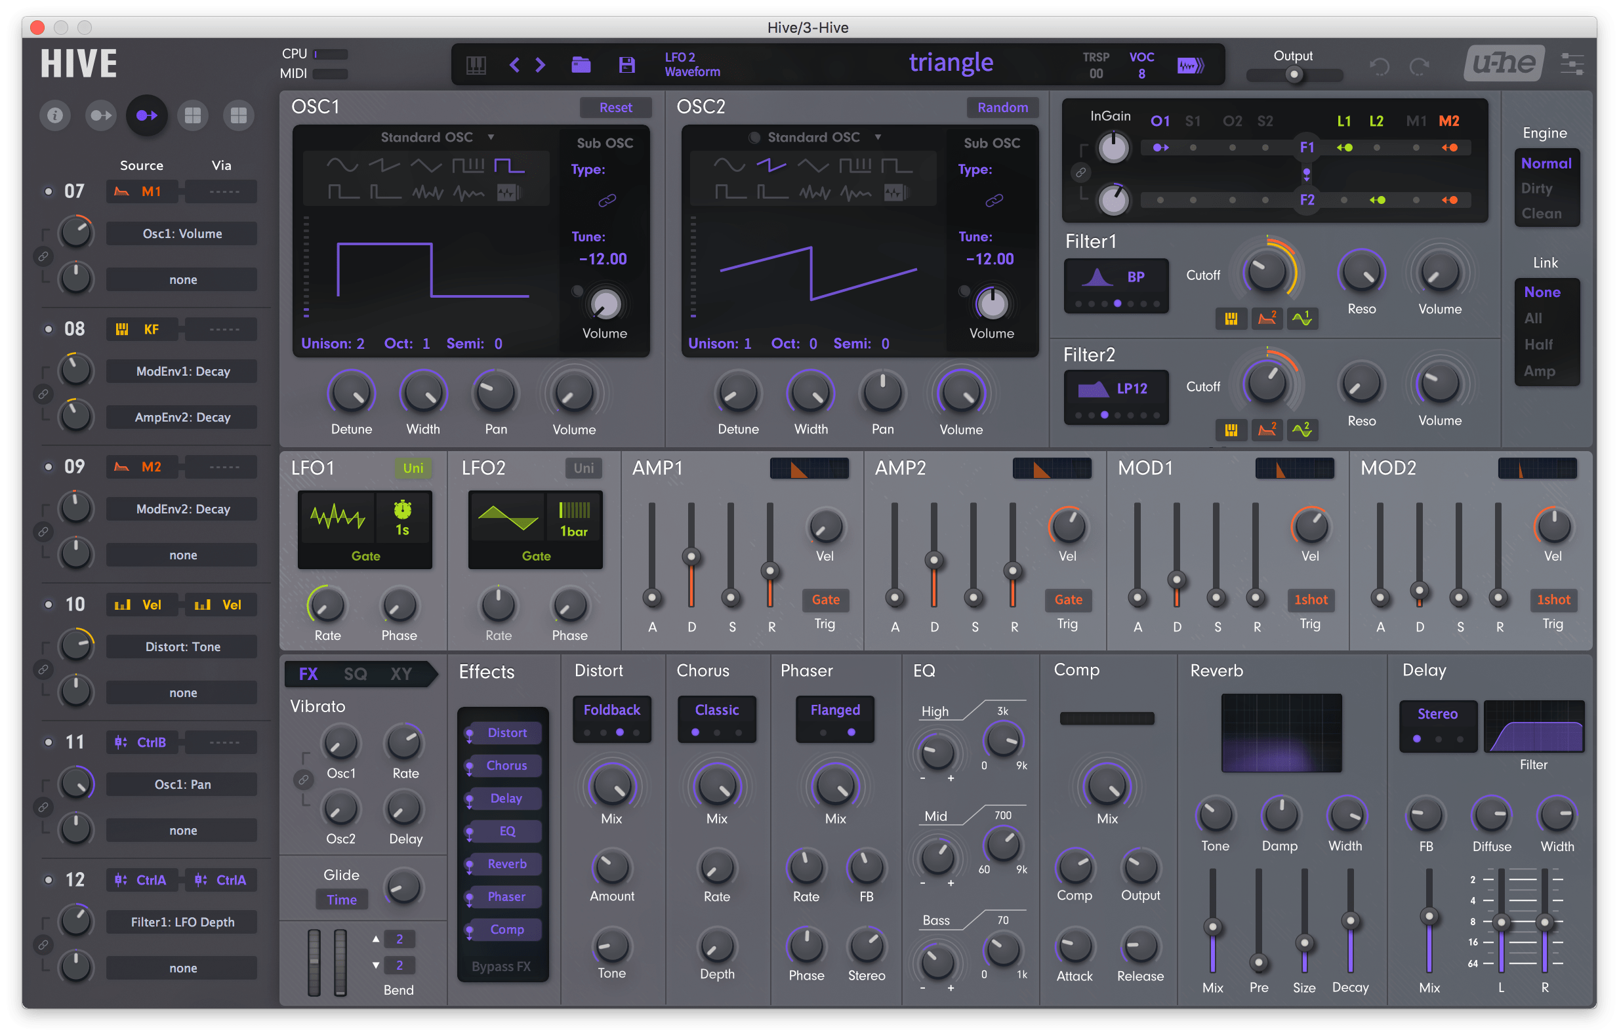Screen dimensions: 1619x1036
Task: Switch to the SQ tab
Action: click(355, 674)
